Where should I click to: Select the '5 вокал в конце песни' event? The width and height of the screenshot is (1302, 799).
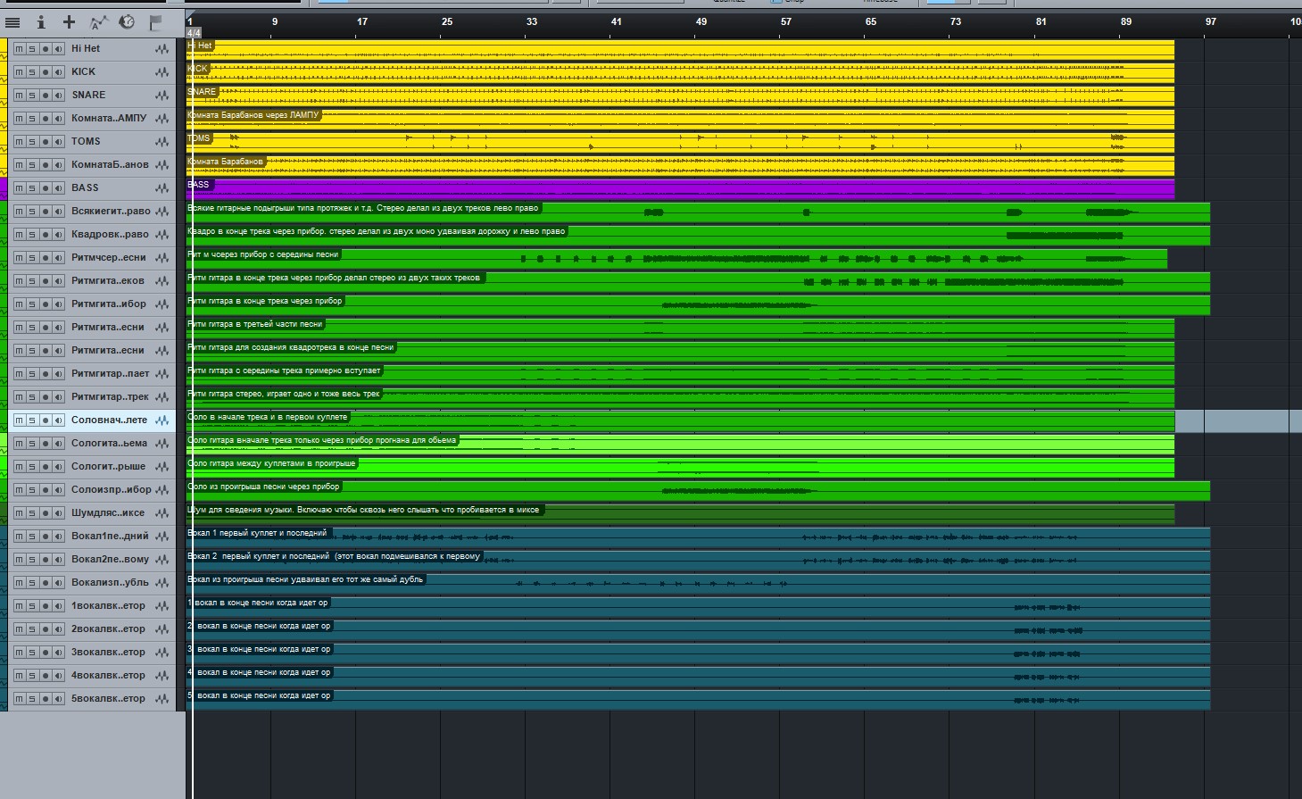coord(698,699)
